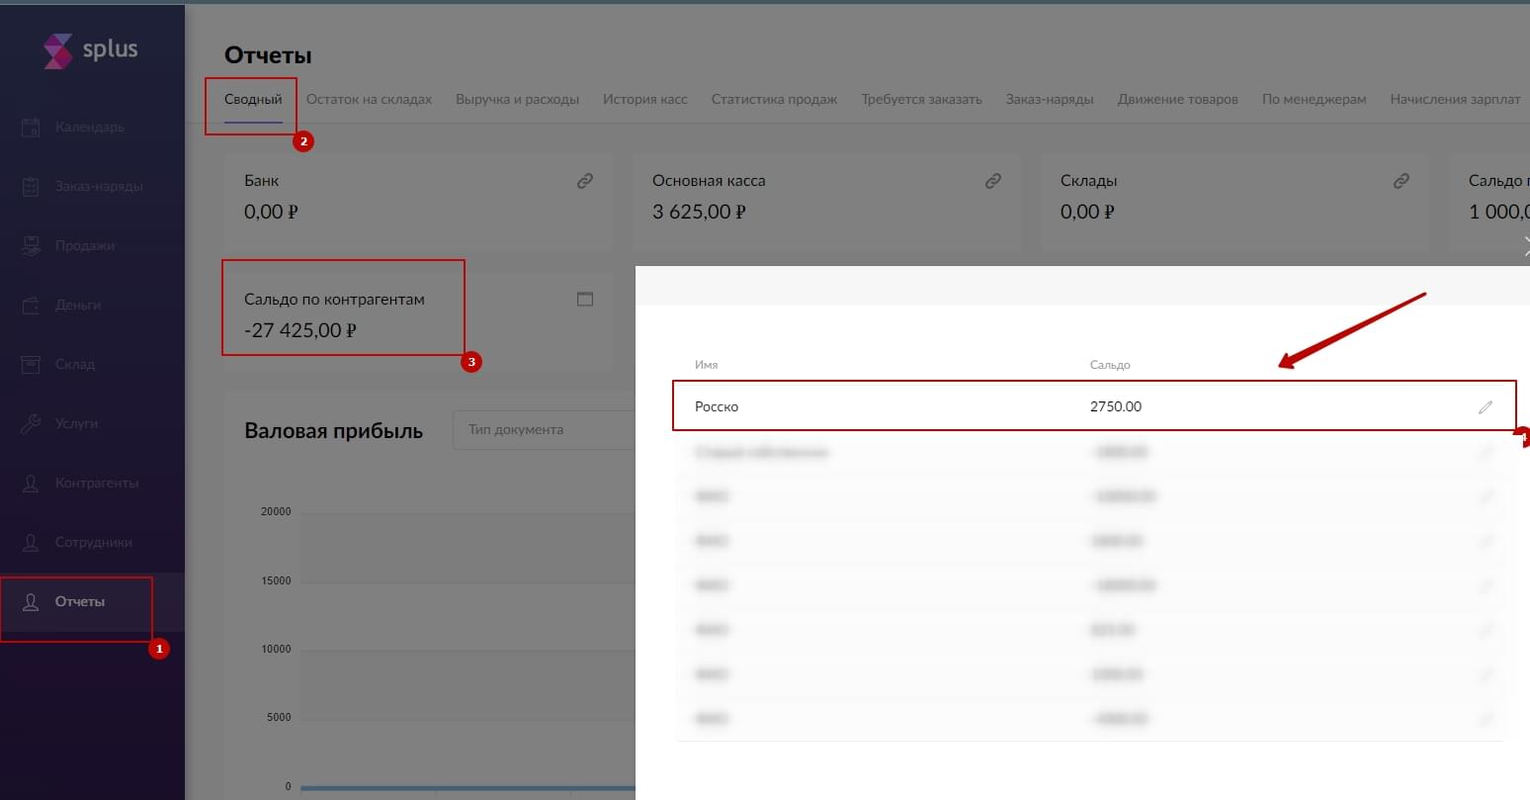Click the Контрагенты person icon
Image resolution: width=1530 pixels, height=800 pixels.
point(31,483)
